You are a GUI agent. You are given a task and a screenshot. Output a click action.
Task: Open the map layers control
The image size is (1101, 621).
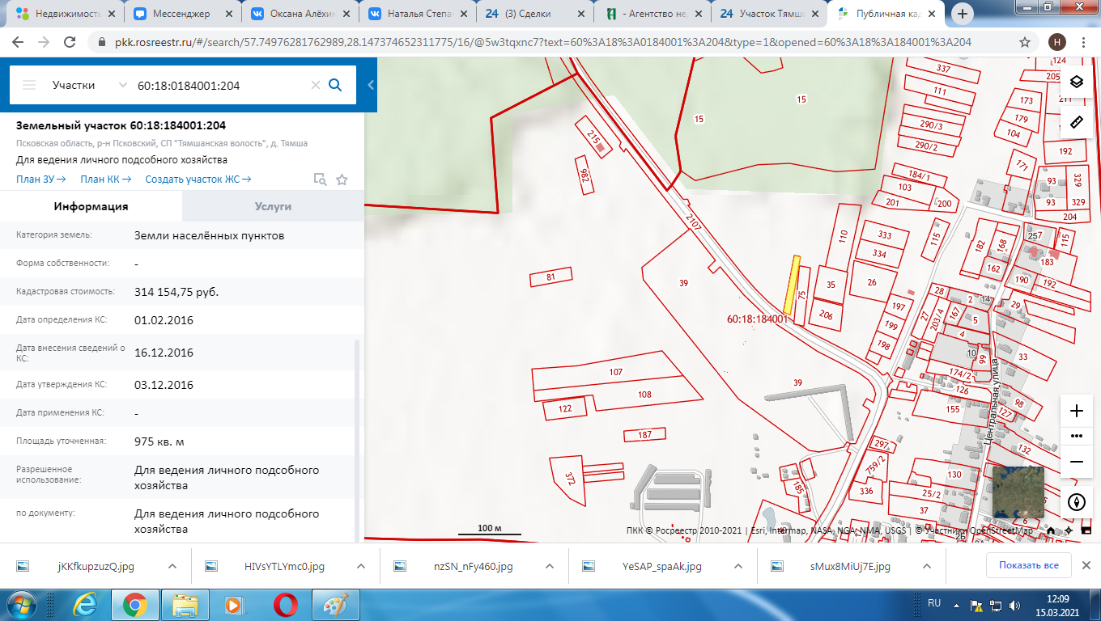pyautogui.click(x=1076, y=82)
